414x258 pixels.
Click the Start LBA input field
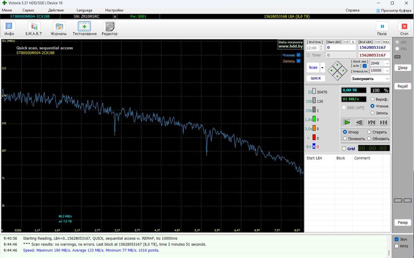[x=341, y=48]
